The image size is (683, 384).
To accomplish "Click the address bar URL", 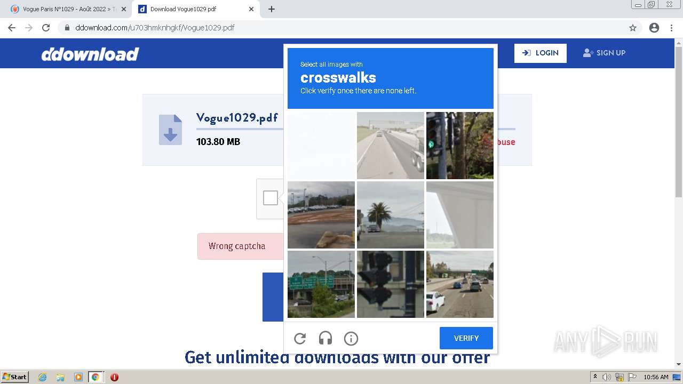I will pos(155,28).
